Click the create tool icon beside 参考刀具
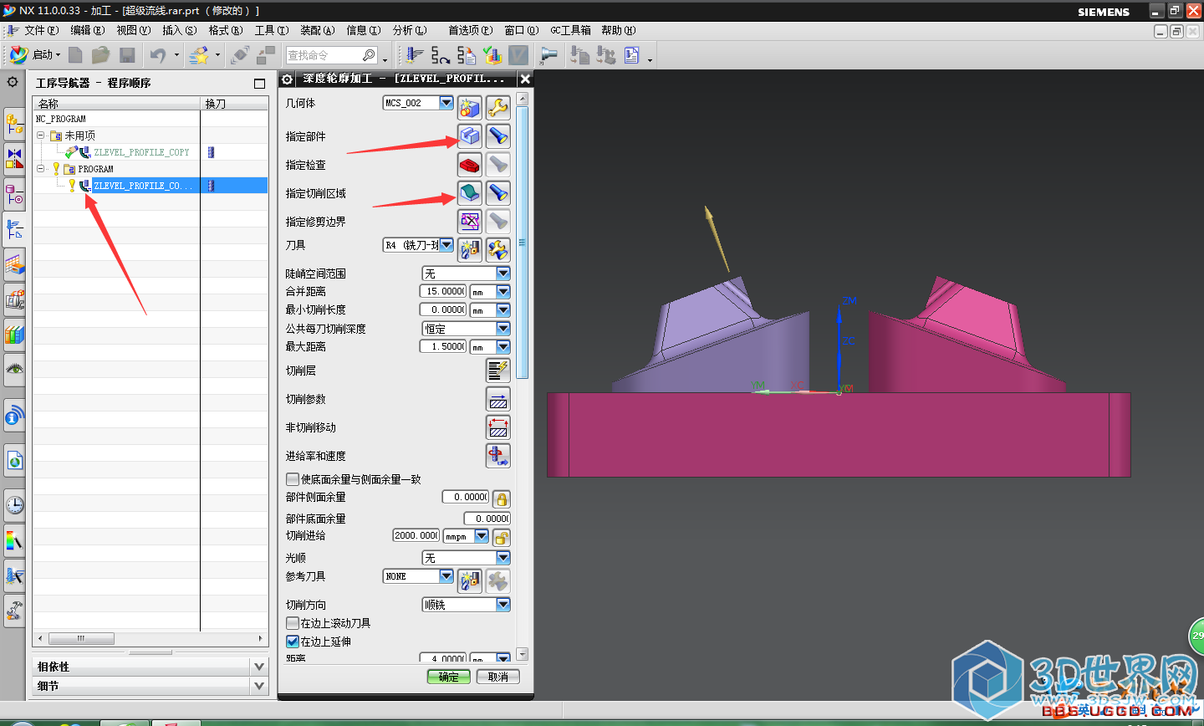The height and width of the screenshot is (726, 1204). click(470, 580)
